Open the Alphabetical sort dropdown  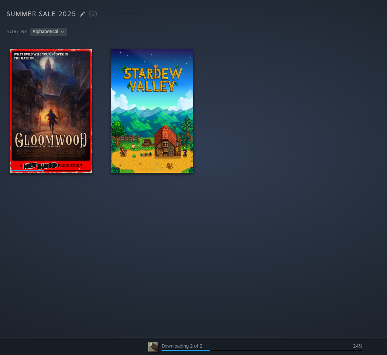(x=48, y=32)
